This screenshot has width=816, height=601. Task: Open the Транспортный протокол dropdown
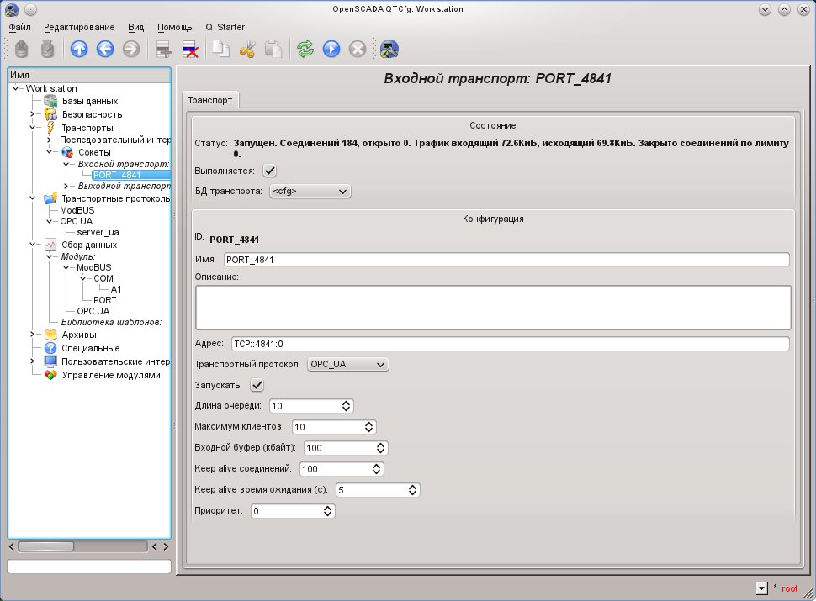click(x=347, y=364)
